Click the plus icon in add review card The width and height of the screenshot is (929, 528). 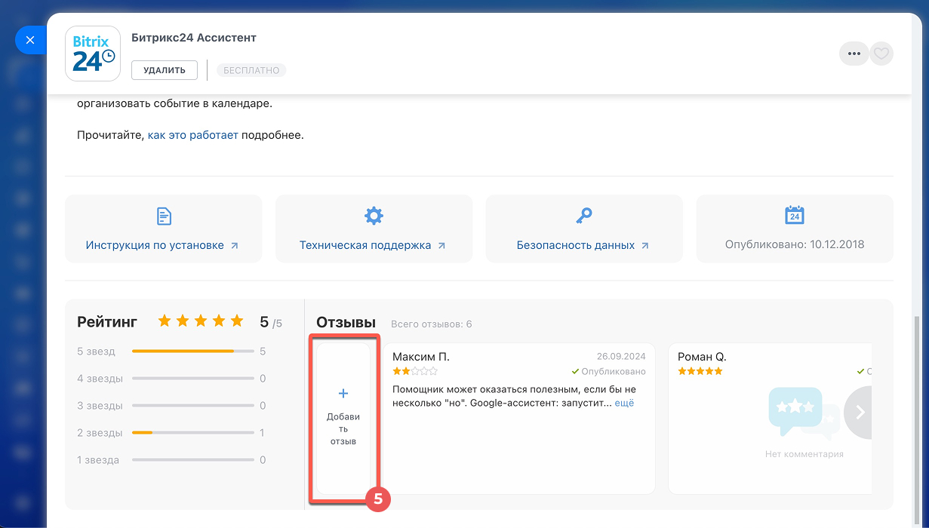(x=343, y=394)
